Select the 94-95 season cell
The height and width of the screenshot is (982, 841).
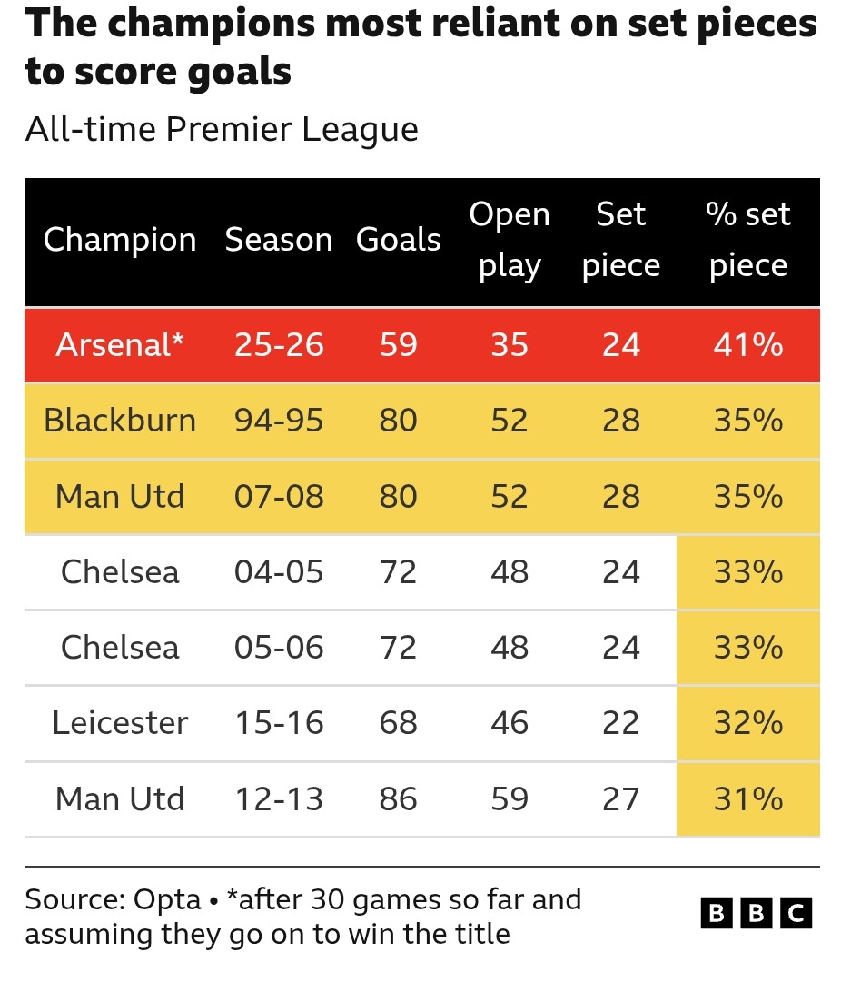[279, 421]
